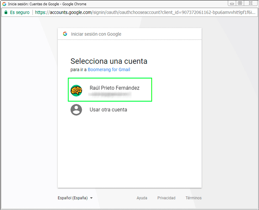
Task: Open the Términos link
Action: pyautogui.click(x=194, y=198)
